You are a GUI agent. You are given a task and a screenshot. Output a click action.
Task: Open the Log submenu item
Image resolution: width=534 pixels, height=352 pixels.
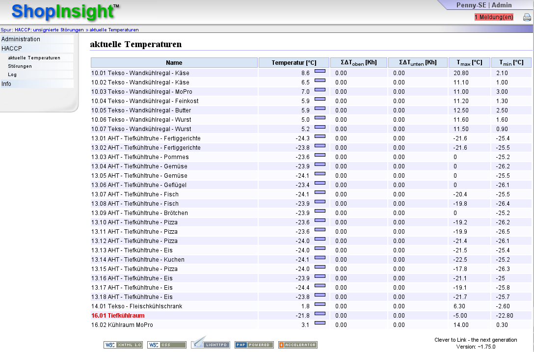(12, 75)
